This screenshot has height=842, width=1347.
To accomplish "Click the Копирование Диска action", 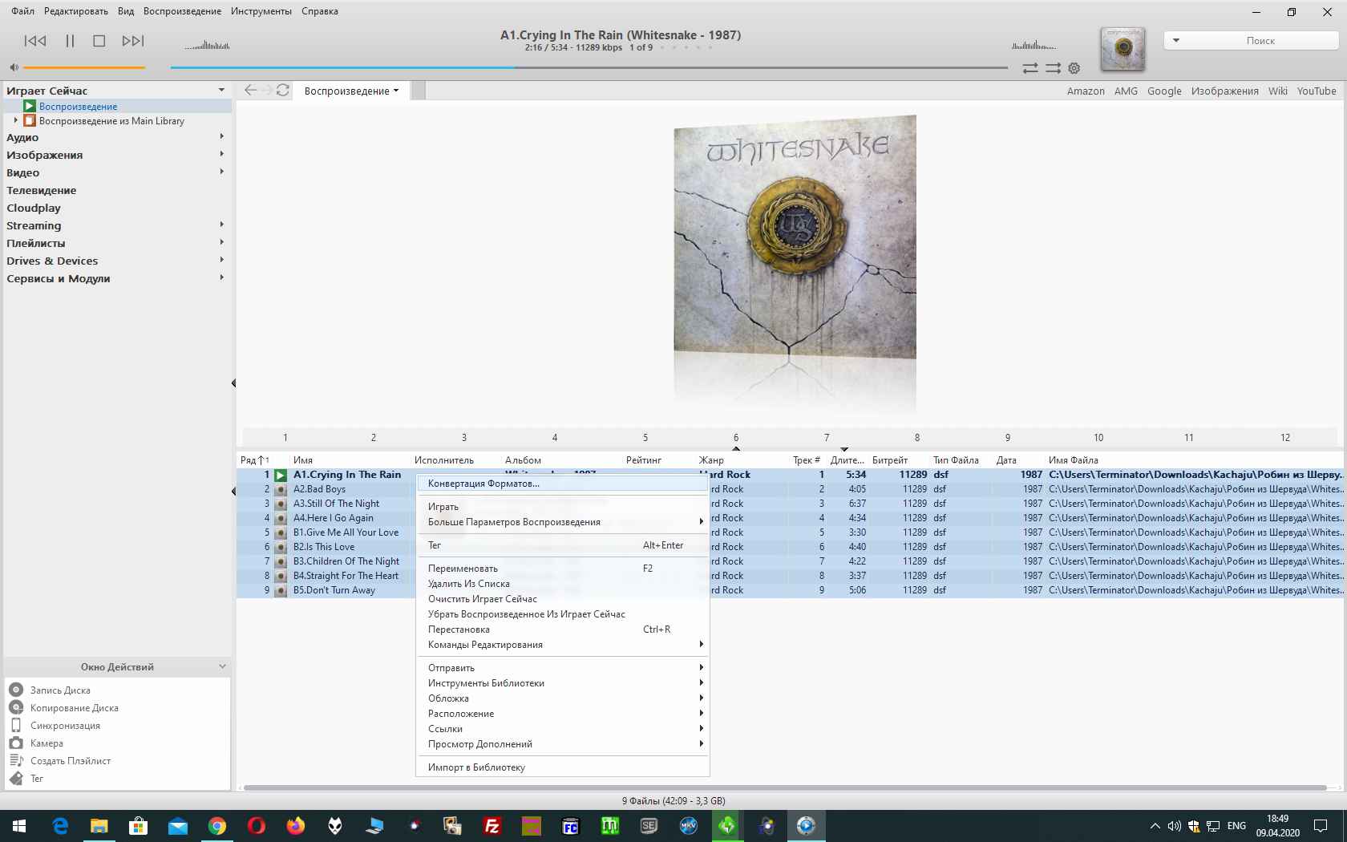I will point(74,707).
